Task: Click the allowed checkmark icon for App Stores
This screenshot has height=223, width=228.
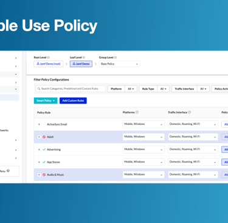Action: tap(44, 162)
